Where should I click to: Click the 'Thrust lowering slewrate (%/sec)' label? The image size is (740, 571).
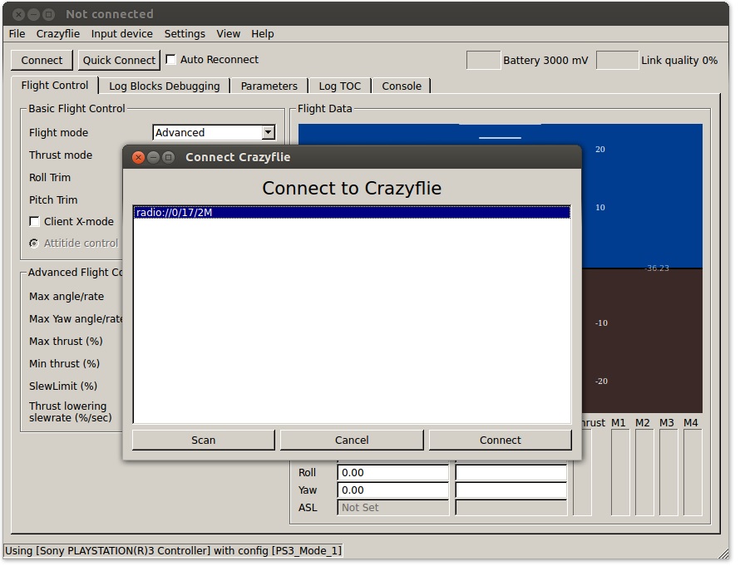click(71, 412)
